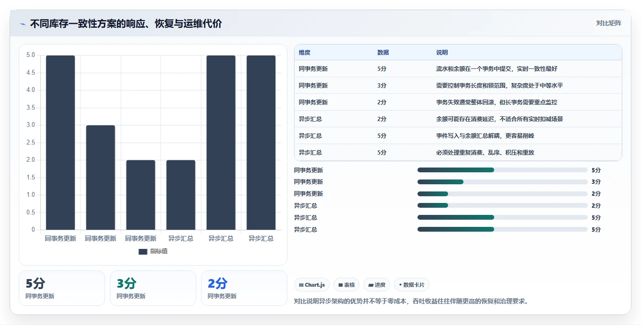Click the row 事务失败通常整体回滚，但长事务需要重点监控
641x325 pixels.
(x=458, y=102)
